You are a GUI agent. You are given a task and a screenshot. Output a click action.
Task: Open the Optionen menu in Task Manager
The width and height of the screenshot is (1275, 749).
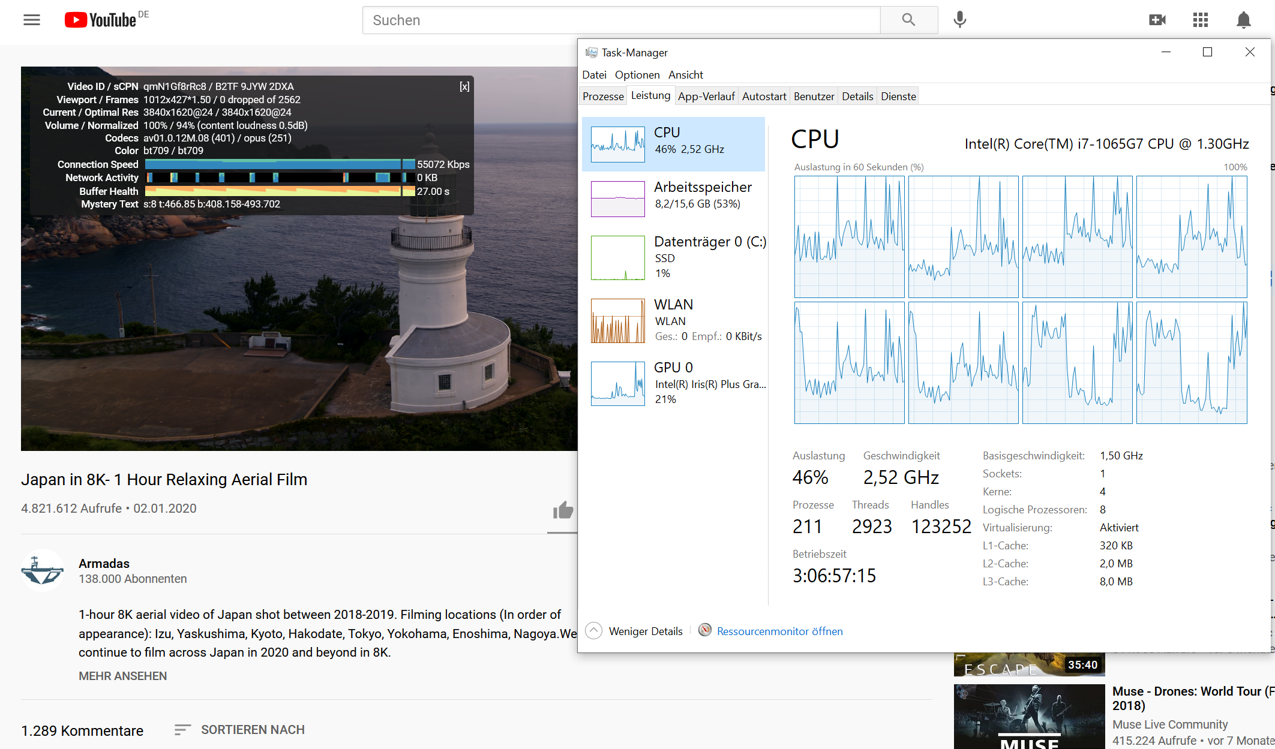pos(637,74)
